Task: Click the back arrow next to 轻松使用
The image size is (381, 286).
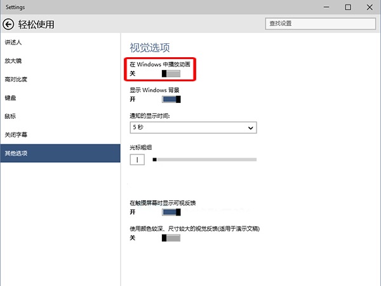Action: (x=8, y=24)
